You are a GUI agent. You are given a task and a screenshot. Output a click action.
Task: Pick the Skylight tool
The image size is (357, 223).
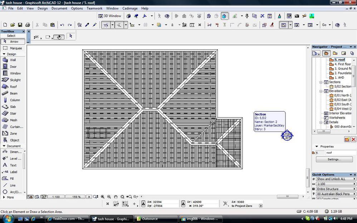15,80
